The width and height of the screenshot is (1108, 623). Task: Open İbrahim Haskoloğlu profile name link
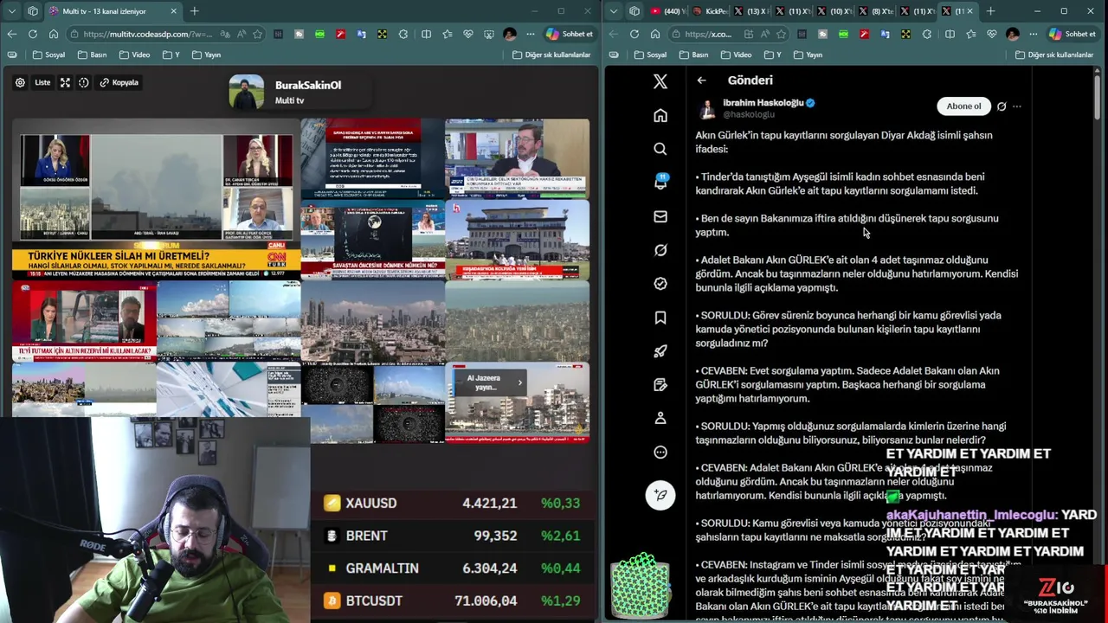pyautogui.click(x=763, y=102)
